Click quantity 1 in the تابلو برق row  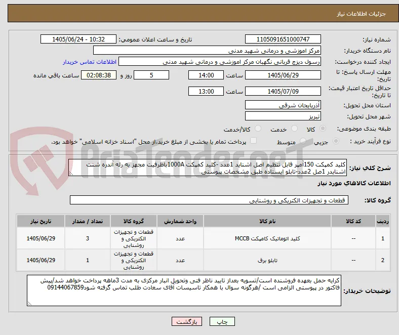point(88,260)
